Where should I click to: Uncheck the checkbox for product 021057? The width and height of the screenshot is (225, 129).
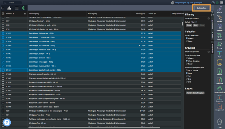(3, 33)
